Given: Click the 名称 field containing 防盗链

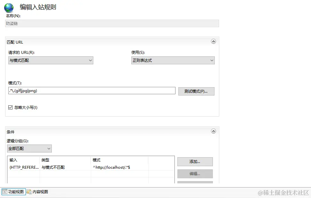Looking at the screenshot, I should pos(112,23).
